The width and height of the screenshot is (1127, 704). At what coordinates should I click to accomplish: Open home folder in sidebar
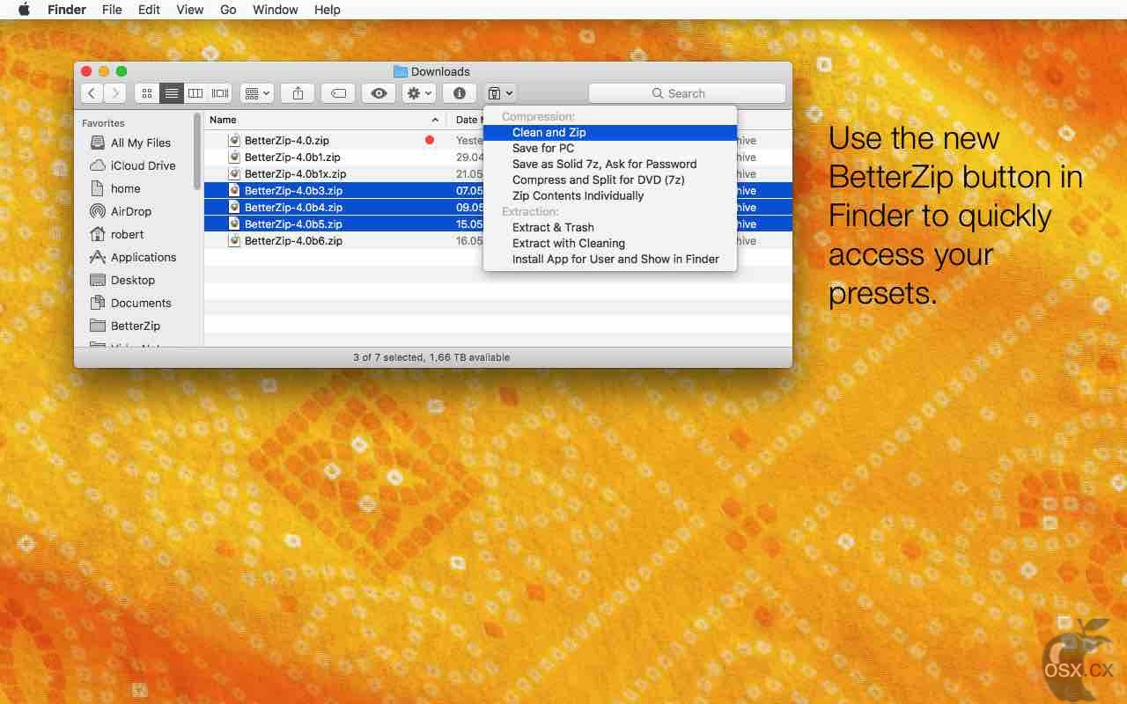click(125, 188)
